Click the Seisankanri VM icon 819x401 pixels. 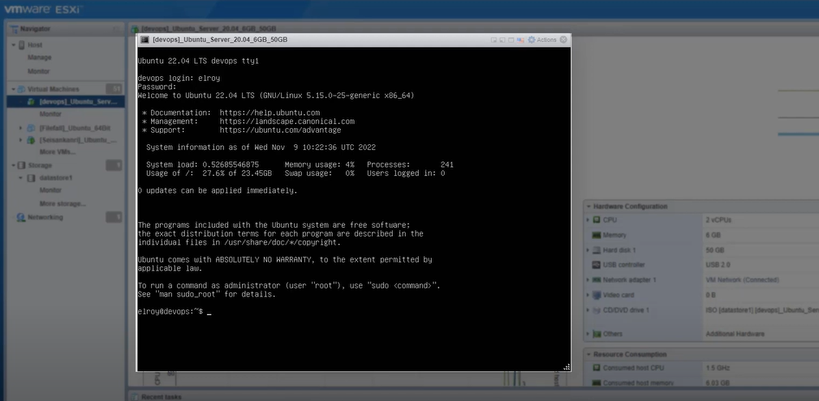pos(31,140)
